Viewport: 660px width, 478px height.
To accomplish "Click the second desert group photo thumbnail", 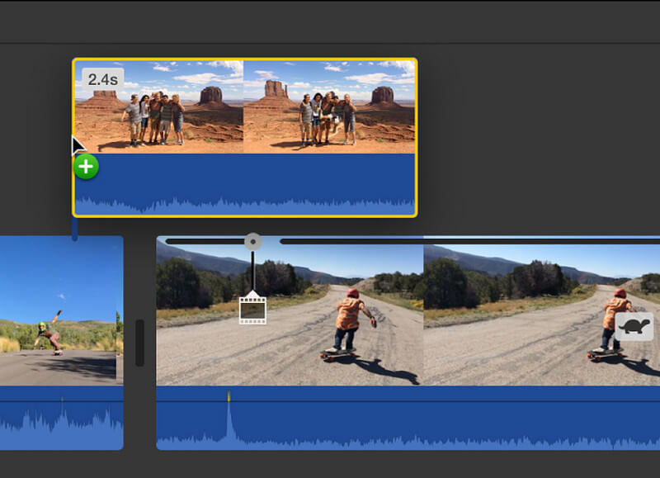I will pos(330,107).
